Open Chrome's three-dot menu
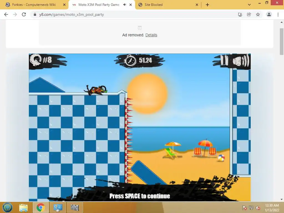This screenshot has height=213, width=284. click(x=278, y=14)
